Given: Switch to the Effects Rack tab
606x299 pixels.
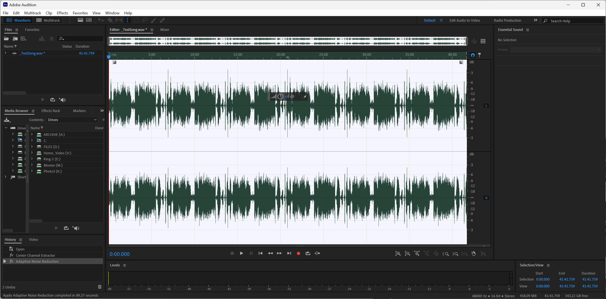Looking at the screenshot, I should pyautogui.click(x=50, y=111).
